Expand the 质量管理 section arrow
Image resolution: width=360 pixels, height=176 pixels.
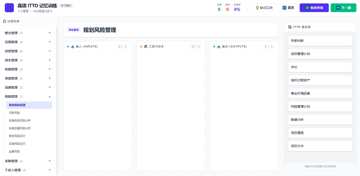(50, 69)
